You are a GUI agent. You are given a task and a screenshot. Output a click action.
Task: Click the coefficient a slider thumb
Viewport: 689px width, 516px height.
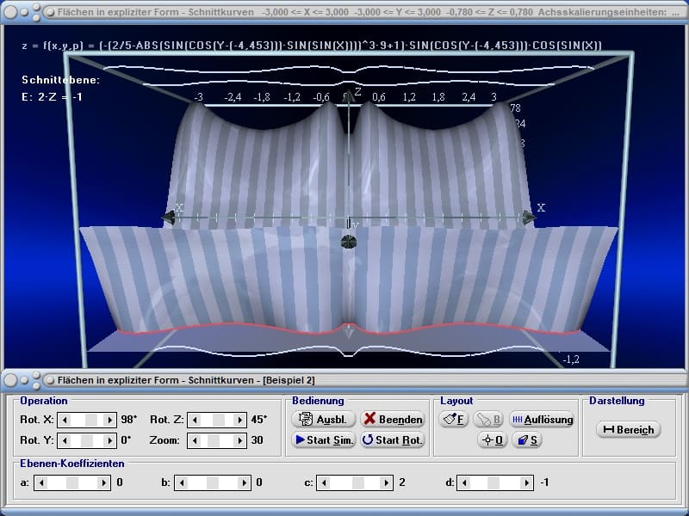72,482
